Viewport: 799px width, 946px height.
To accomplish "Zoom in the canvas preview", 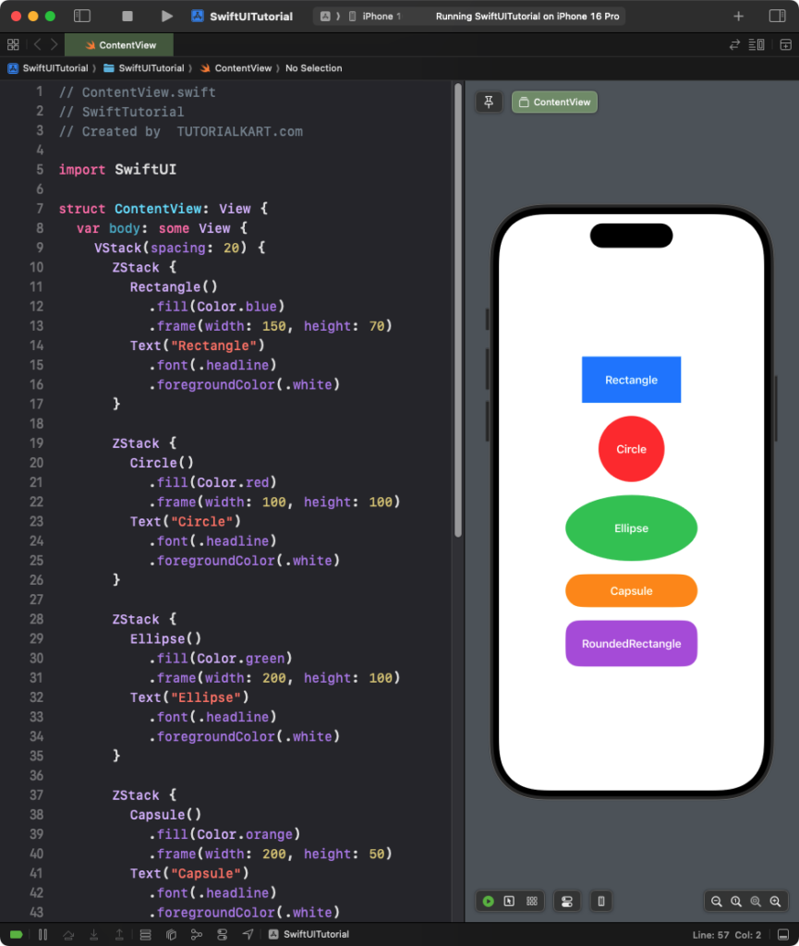I will (x=776, y=902).
